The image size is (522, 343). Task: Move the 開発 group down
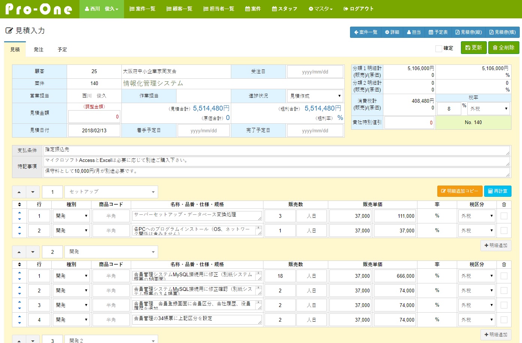point(33,252)
